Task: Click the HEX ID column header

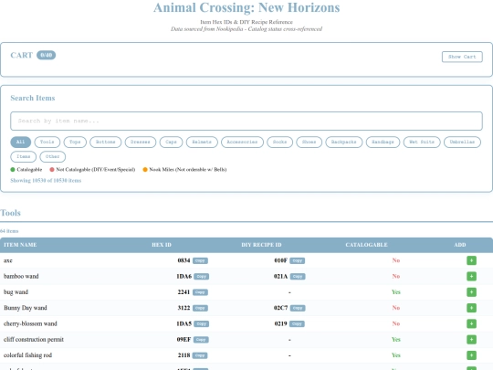Action: [x=162, y=245]
